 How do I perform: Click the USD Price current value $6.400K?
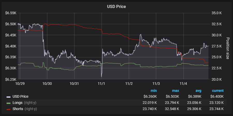217,96
